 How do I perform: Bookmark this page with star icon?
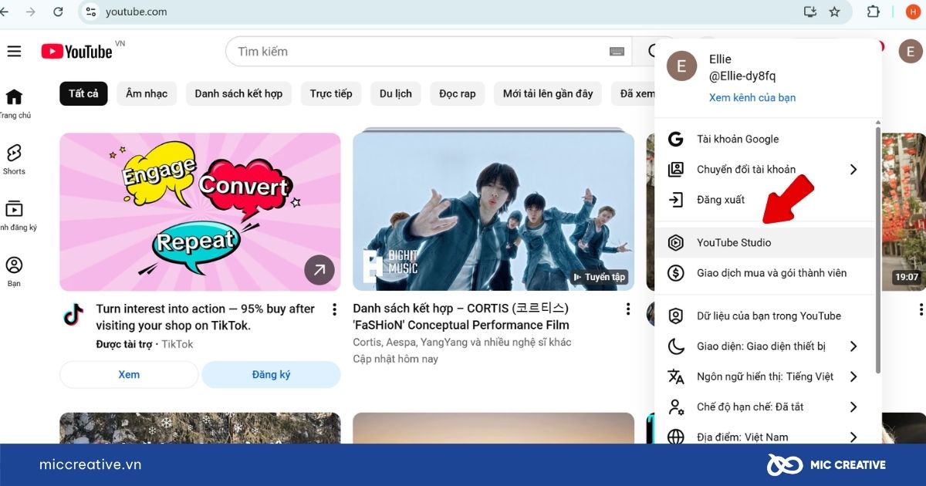(834, 12)
